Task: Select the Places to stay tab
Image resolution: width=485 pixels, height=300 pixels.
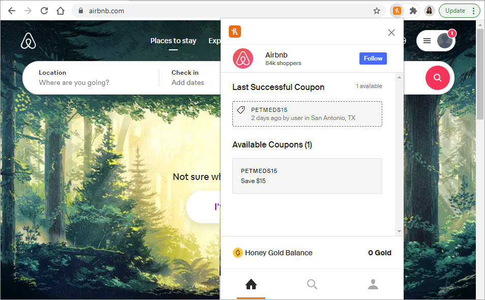Action: [x=173, y=41]
